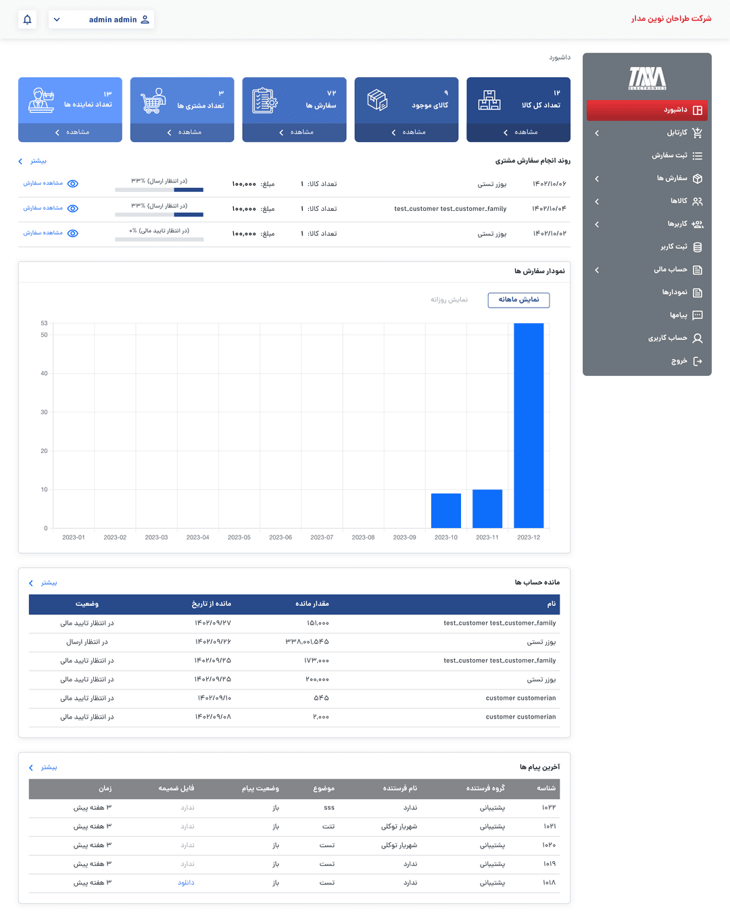Click the warehouse icon on تعداد کل کالا card
This screenshot has width=730, height=914.
(x=489, y=100)
